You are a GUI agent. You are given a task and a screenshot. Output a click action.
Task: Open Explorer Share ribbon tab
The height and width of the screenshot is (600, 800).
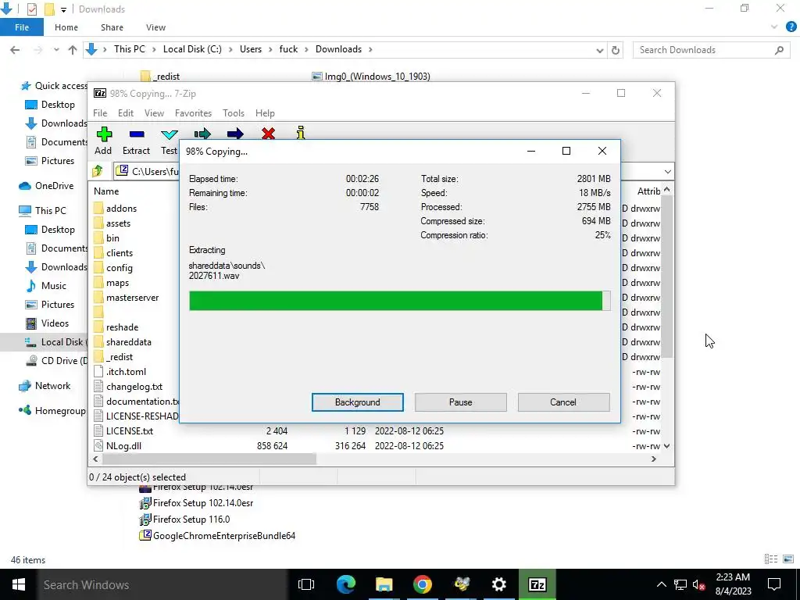point(112,27)
